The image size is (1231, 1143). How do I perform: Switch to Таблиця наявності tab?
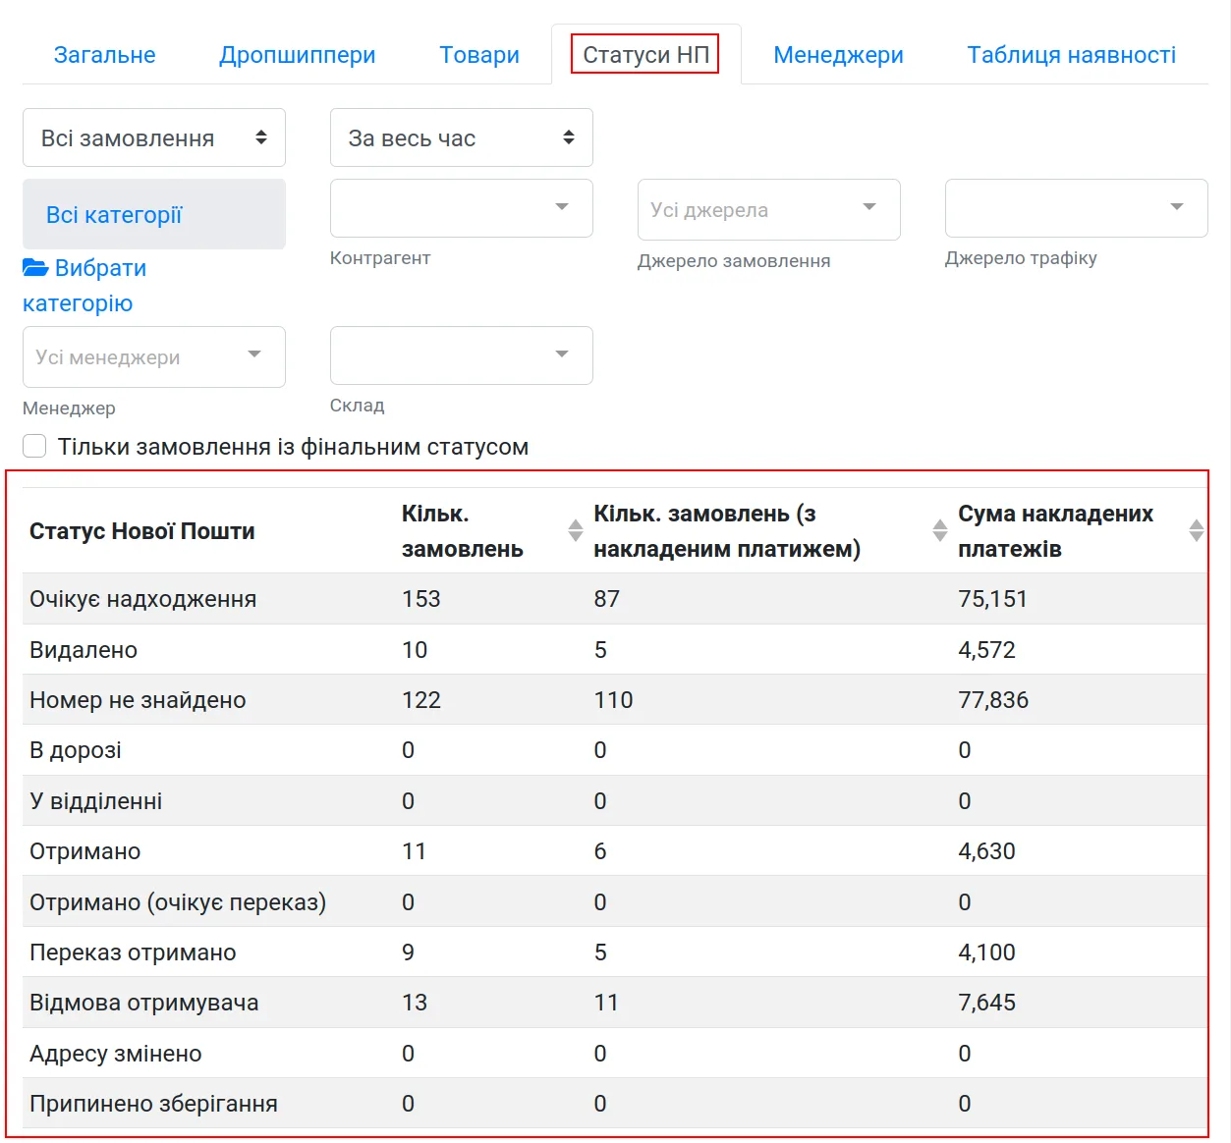coord(1071,55)
